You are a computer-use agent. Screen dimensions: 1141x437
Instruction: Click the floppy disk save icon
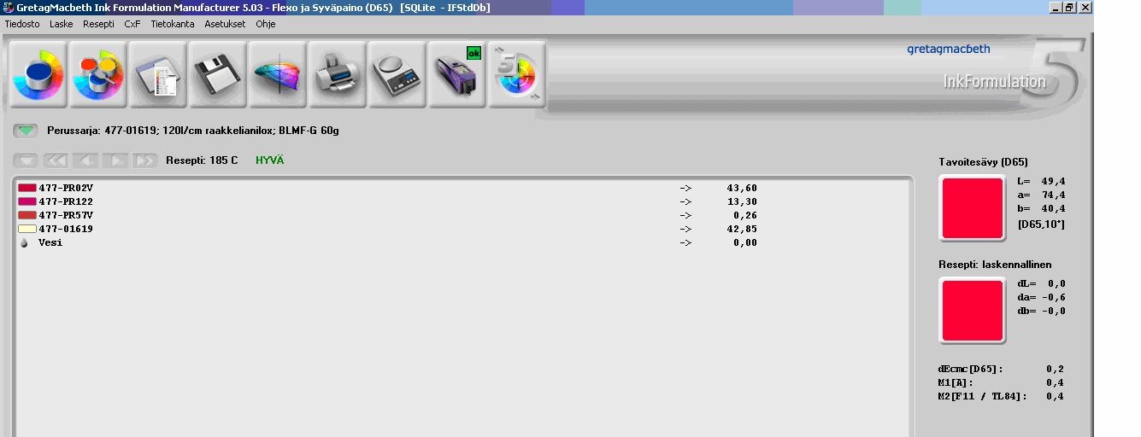click(x=218, y=75)
